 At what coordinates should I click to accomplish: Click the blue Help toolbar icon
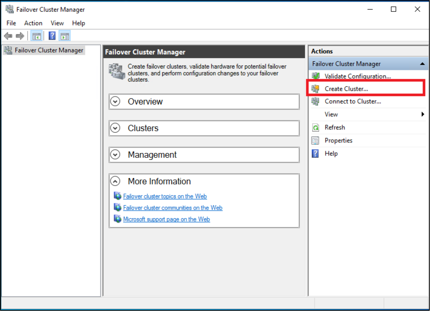point(52,36)
